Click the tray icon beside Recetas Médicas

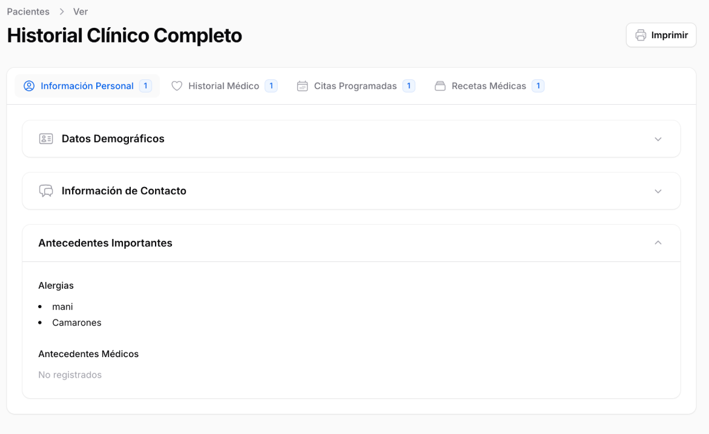440,86
